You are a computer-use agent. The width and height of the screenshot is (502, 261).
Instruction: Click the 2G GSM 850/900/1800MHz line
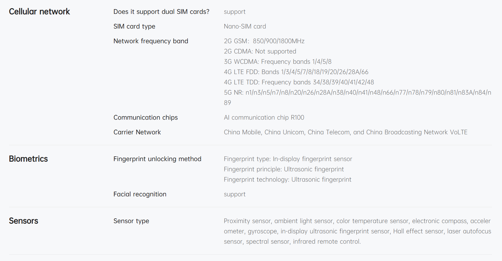coord(264,41)
